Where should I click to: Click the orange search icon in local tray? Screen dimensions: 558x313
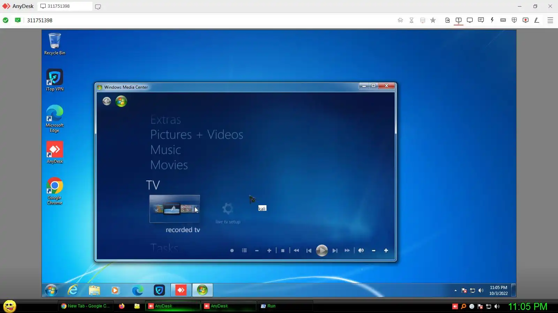pos(463,306)
